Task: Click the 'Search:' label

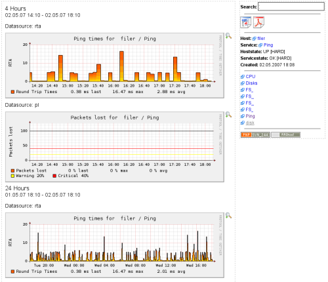Action: point(249,7)
